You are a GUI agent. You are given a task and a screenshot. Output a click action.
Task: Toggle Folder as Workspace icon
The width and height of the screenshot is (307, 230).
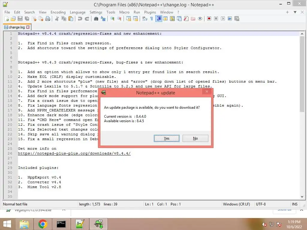pyautogui.click(x=193, y=19)
